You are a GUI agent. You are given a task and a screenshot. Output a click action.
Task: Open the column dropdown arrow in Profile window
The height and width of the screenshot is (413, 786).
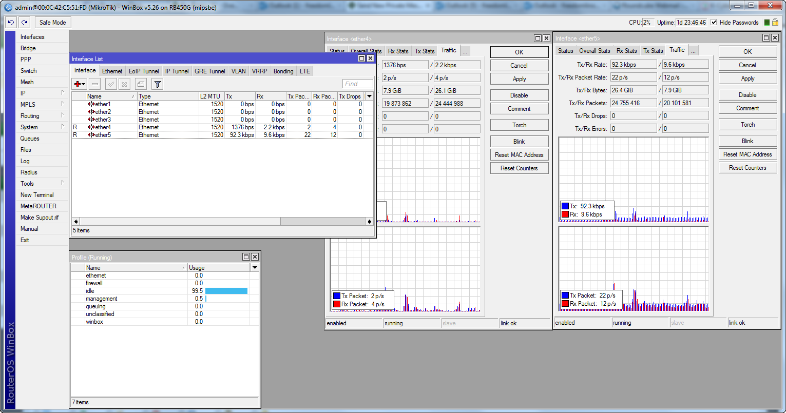(255, 268)
